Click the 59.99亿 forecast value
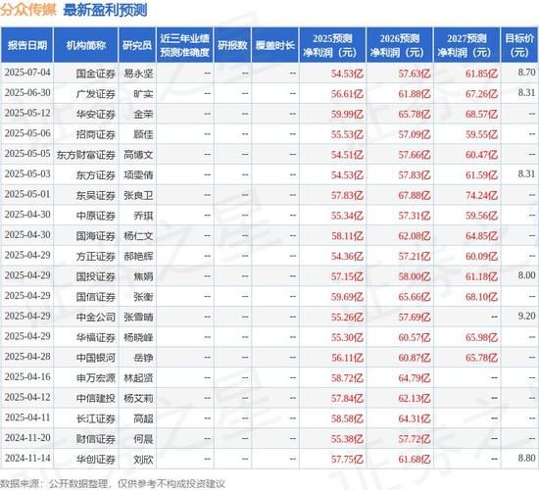 click(347, 114)
